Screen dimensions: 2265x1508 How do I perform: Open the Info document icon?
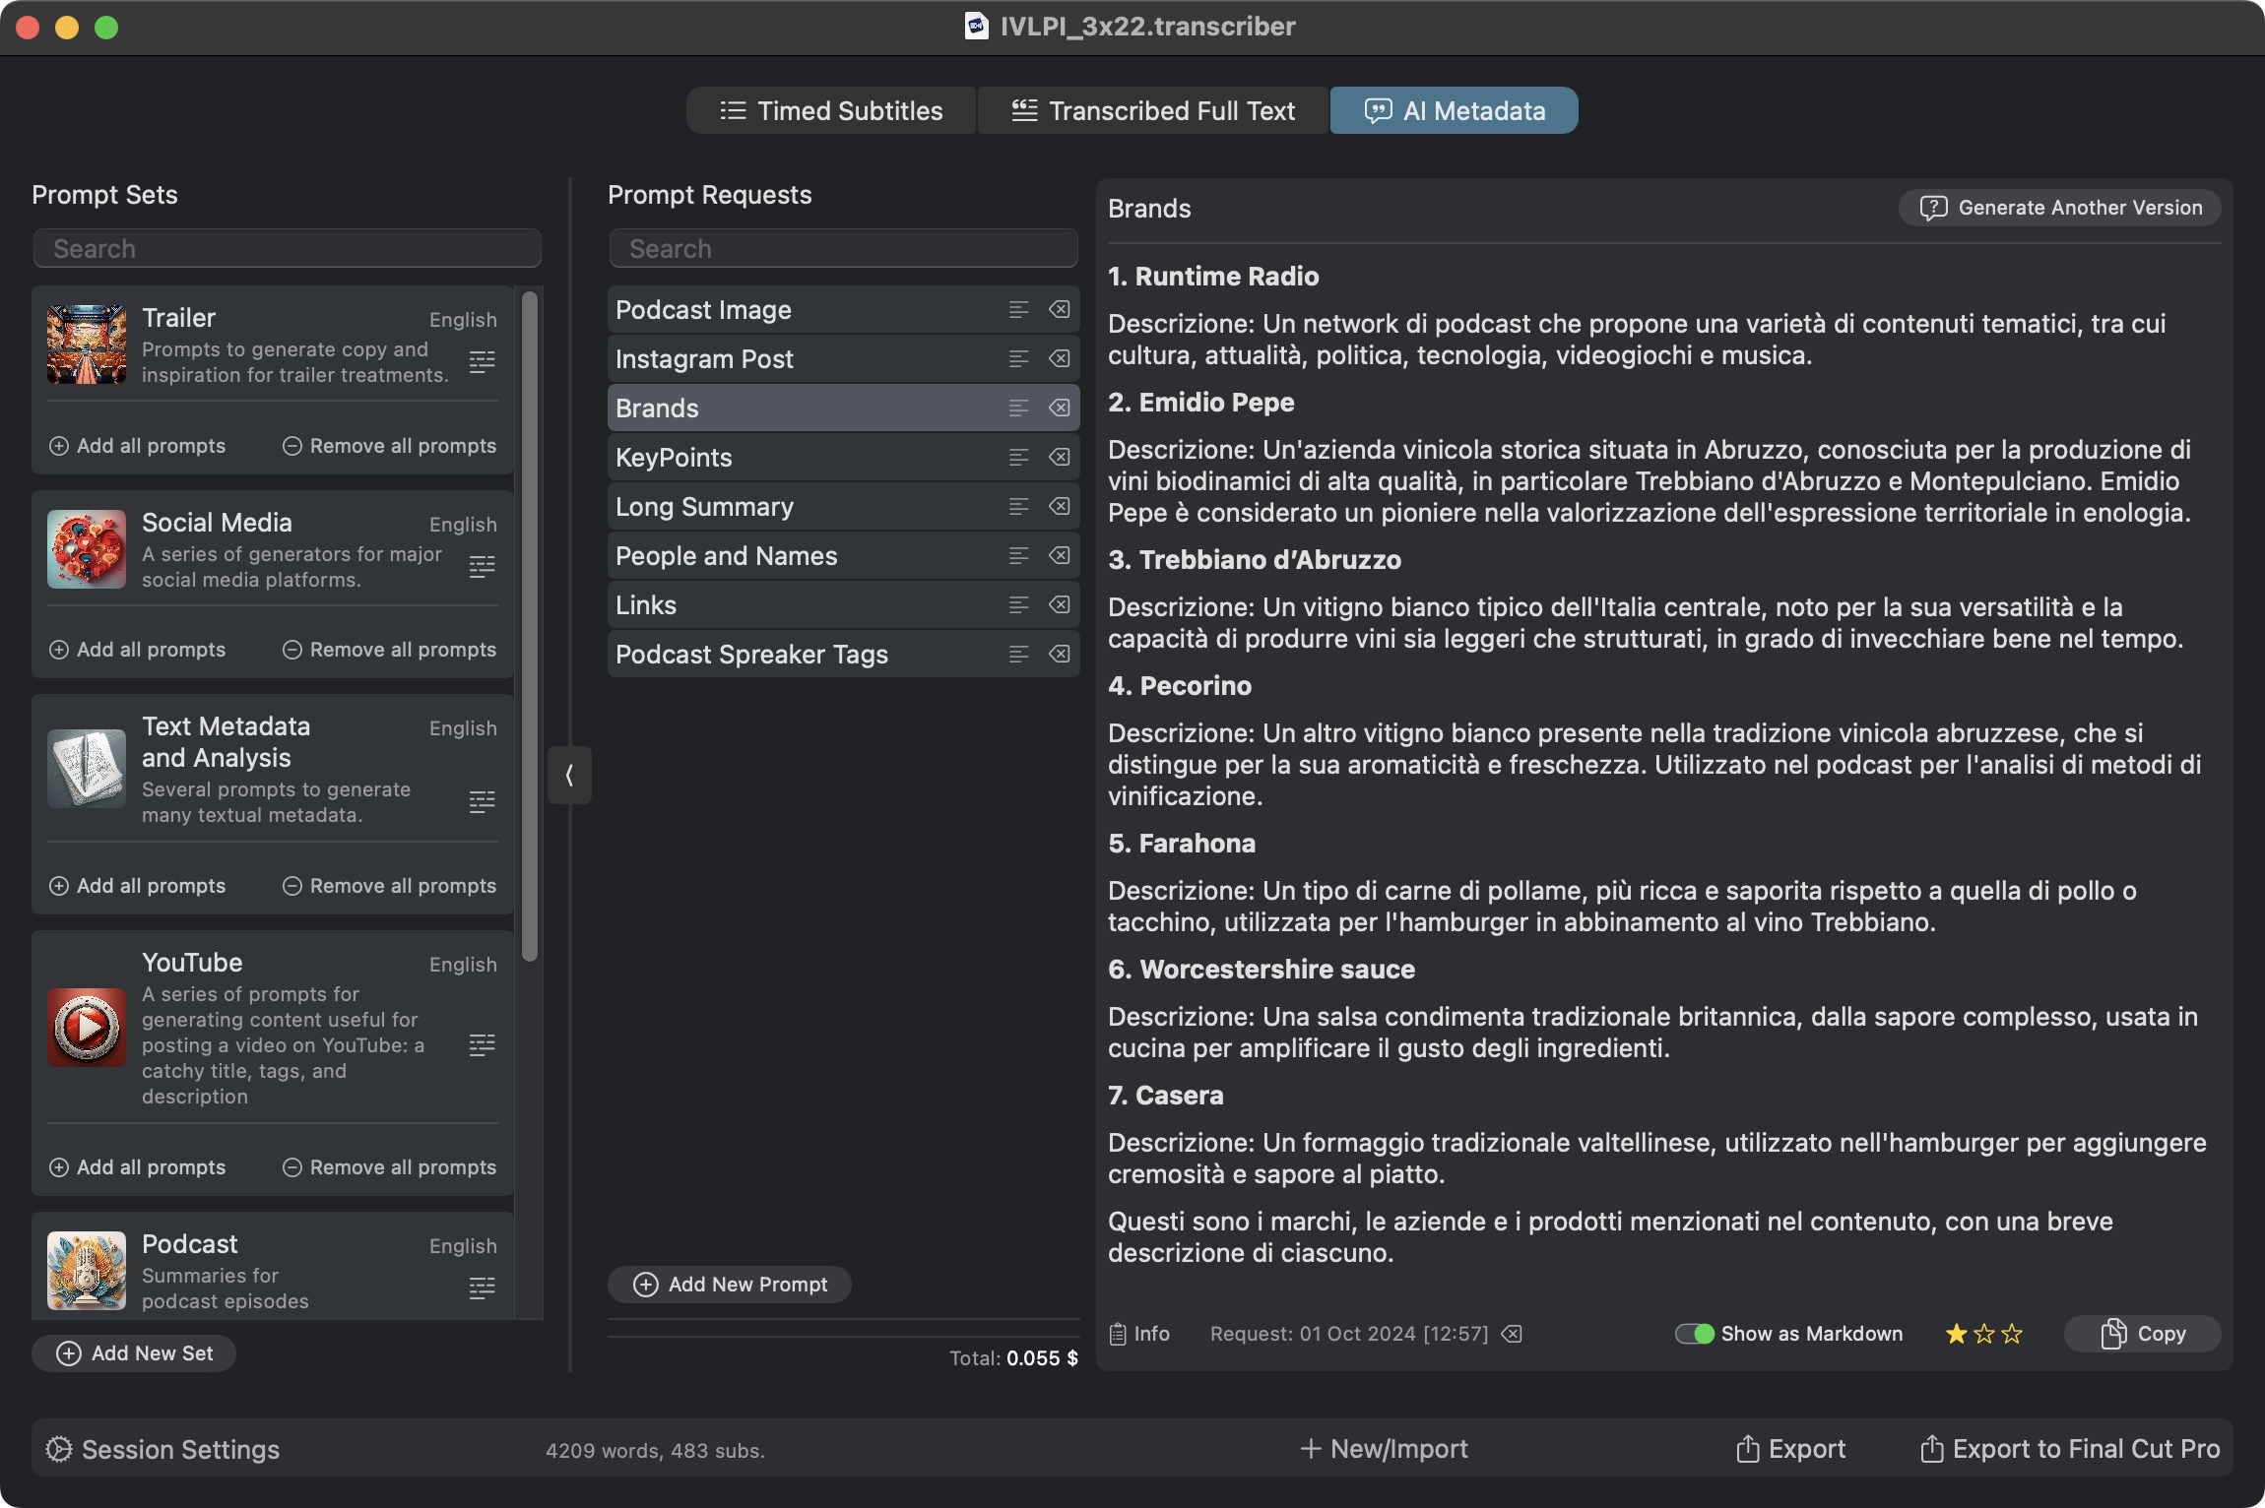[1118, 1334]
